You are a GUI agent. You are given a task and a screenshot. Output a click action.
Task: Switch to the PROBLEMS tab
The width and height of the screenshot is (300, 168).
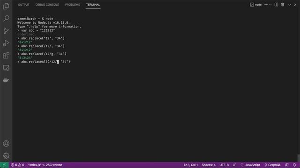click(x=73, y=5)
